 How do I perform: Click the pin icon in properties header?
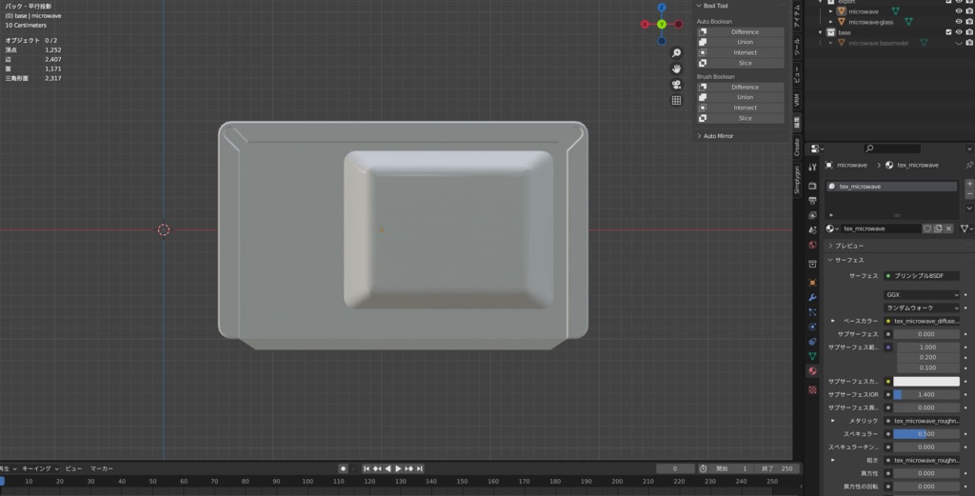click(968, 166)
